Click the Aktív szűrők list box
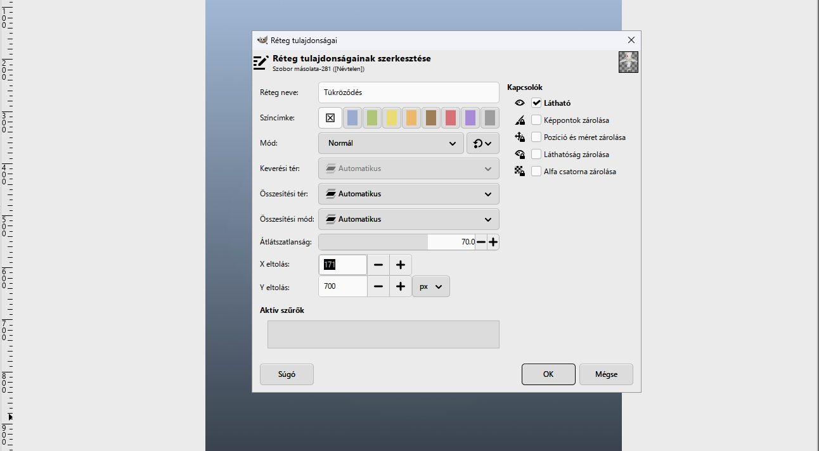The height and width of the screenshot is (451, 819). tap(384, 334)
